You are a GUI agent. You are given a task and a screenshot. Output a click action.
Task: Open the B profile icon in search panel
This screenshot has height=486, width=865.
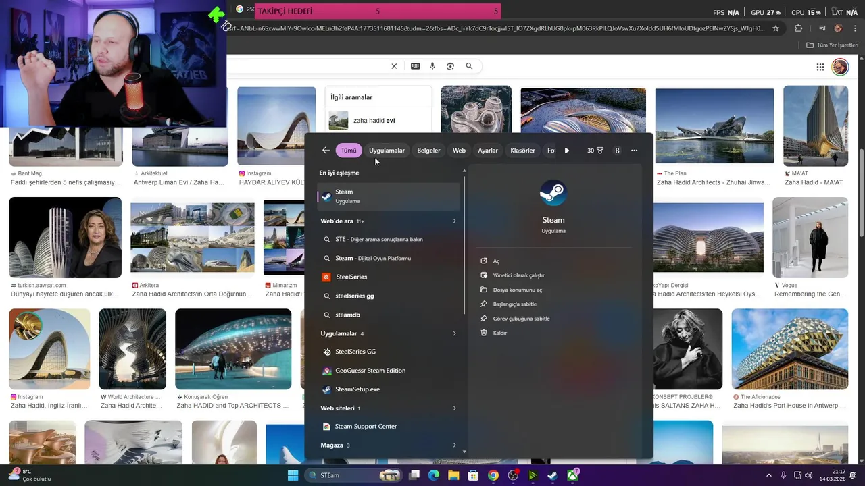coord(617,151)
